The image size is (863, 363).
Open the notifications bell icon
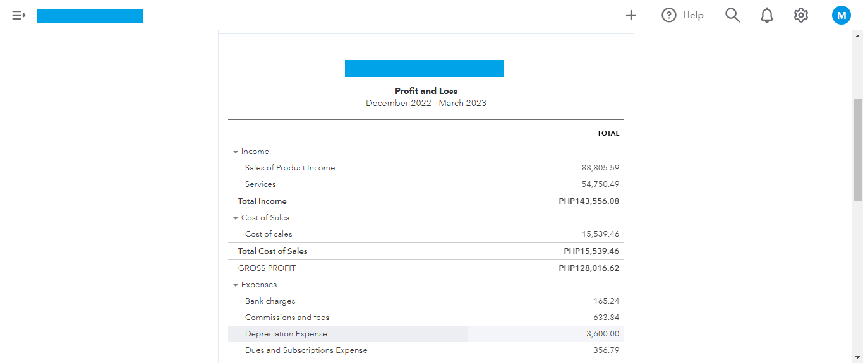point(767,15)
